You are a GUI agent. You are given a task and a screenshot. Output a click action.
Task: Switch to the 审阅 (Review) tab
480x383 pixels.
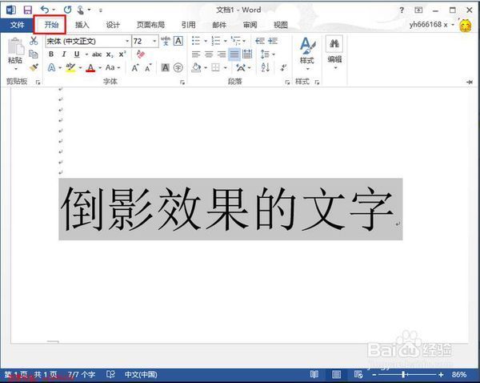250,25
